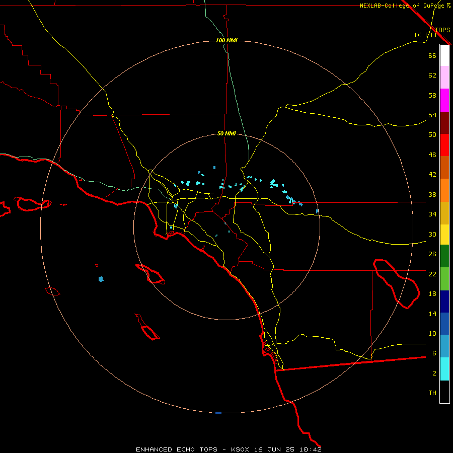Screen dimensions: 453x453
Task: Click the legend value 46
Action: coord(432,155)
